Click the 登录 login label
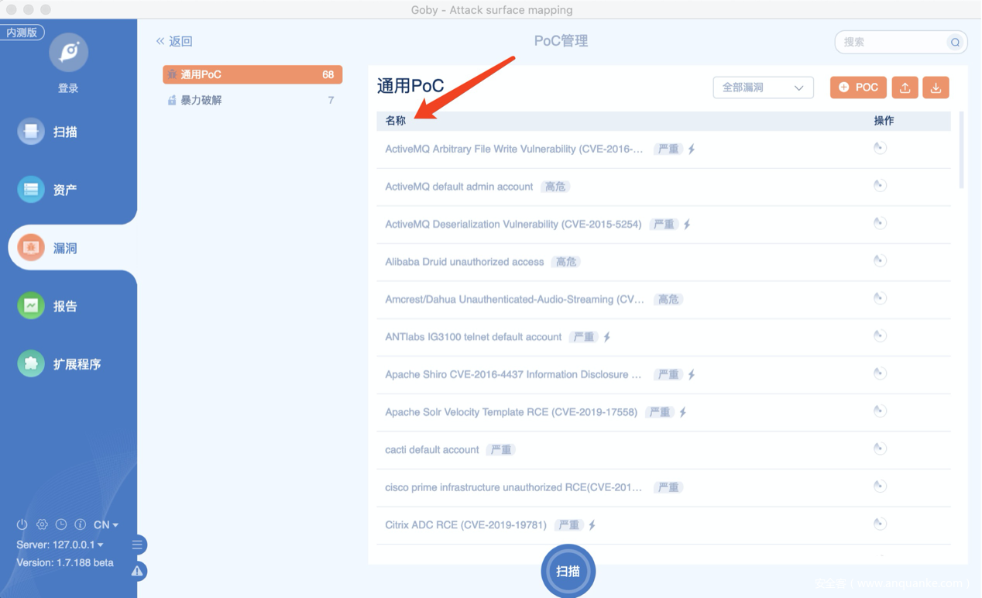The width and height of the screenshot is (982, 598). pos(68,88)
